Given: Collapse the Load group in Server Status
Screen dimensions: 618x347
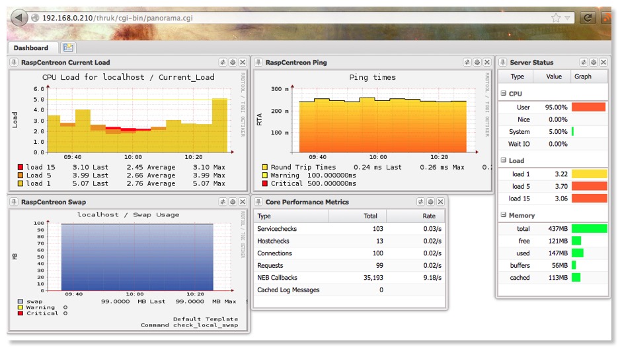Looking at the screenshot, I should pyautogui.click(x=503, y=160).
